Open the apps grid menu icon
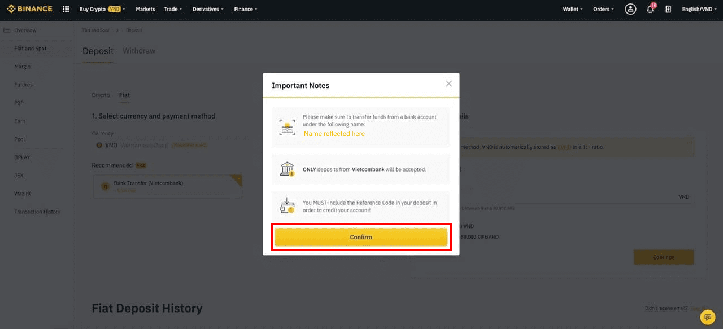Image resolution: width=723 pixels, height=329 pixels. (66, 9)
